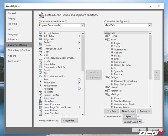Select the Insert Picture icon
Screen dimensions: 168x136
pos(40,110)
